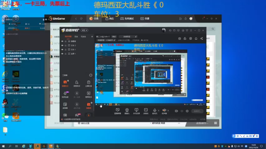This screenshot has width=266, height=149.
Task: Open the 弹幕助手 tool in toolbox
Action: tap(65, 83)
